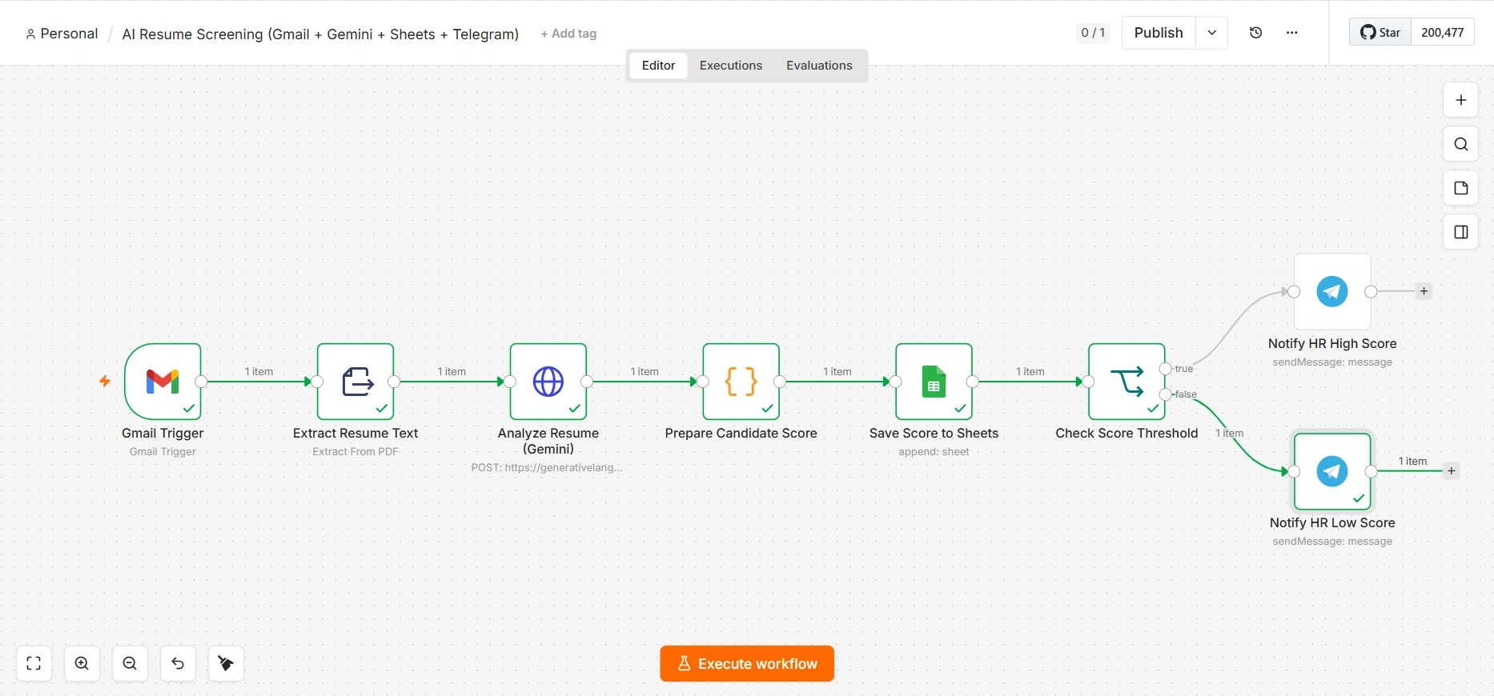This screenshot has height=696, width=1494.
Task: Zoom out of the canvas
Action: (x=130, y=663)
